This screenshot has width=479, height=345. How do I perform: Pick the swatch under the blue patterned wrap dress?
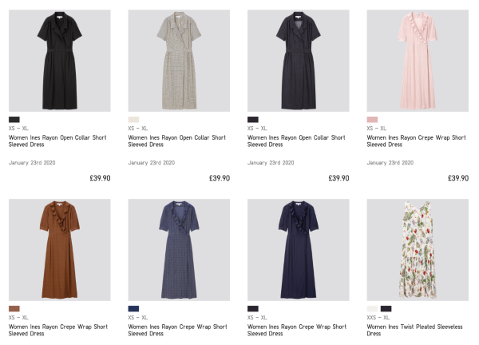click(133, 308)
